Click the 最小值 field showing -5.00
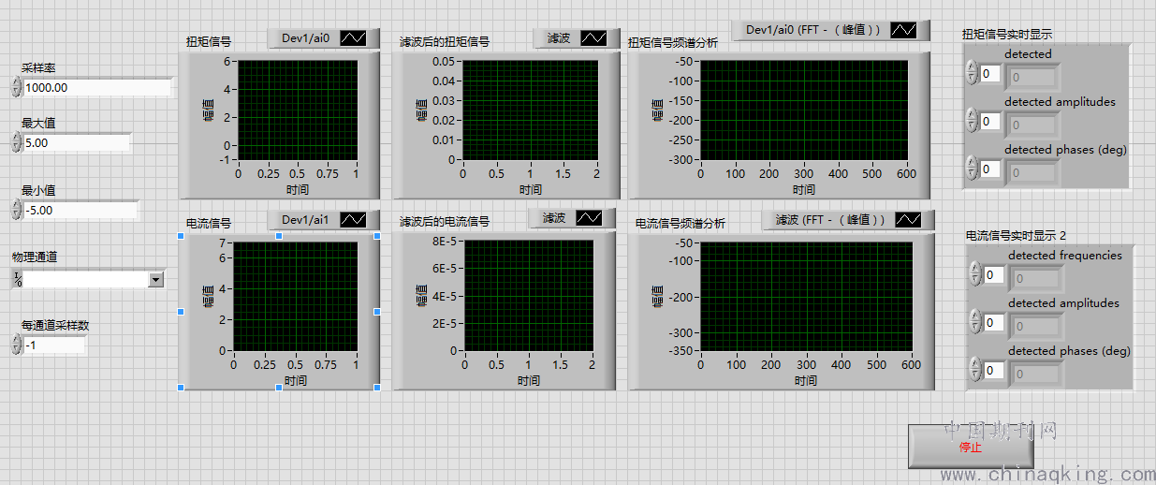This screenshot has height=485, width=1156. [80, 210]
